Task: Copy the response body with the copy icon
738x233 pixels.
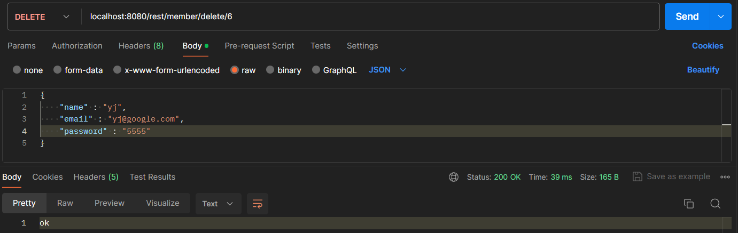Action: (689, 204)
